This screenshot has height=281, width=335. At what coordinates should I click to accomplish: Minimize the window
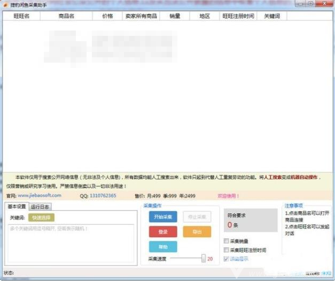tap(300, 4)
